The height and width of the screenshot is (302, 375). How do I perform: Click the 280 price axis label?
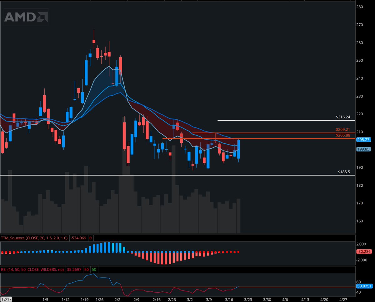point(359,7)
